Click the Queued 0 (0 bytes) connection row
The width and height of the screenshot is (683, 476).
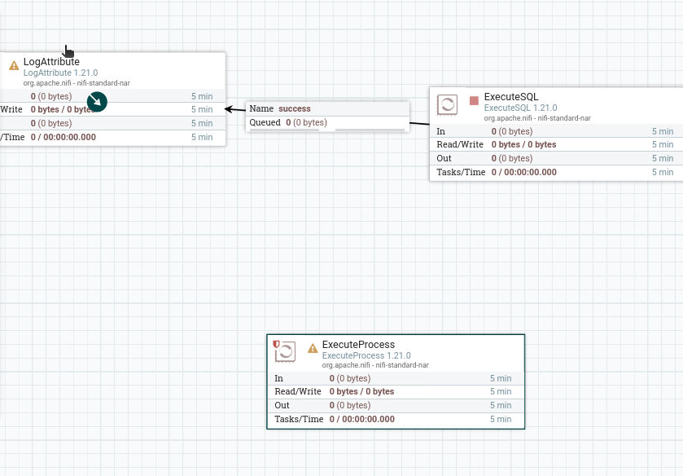coord(327,122)
